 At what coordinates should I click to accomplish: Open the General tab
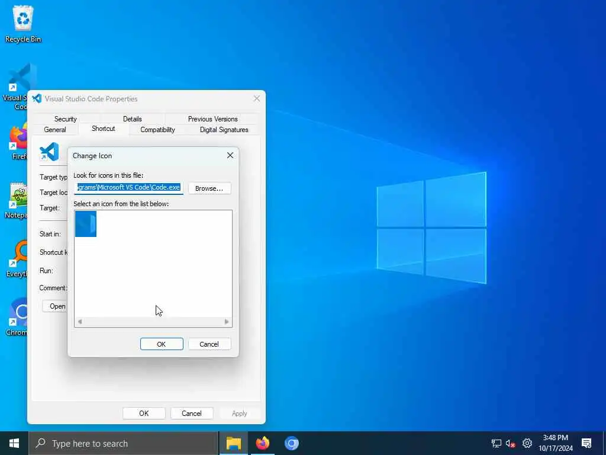tap(55, 130)
